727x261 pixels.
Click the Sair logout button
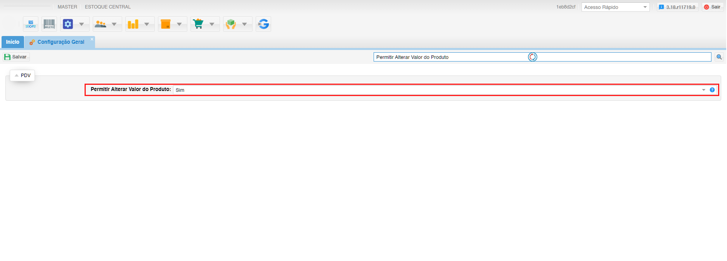click(712, 7)
